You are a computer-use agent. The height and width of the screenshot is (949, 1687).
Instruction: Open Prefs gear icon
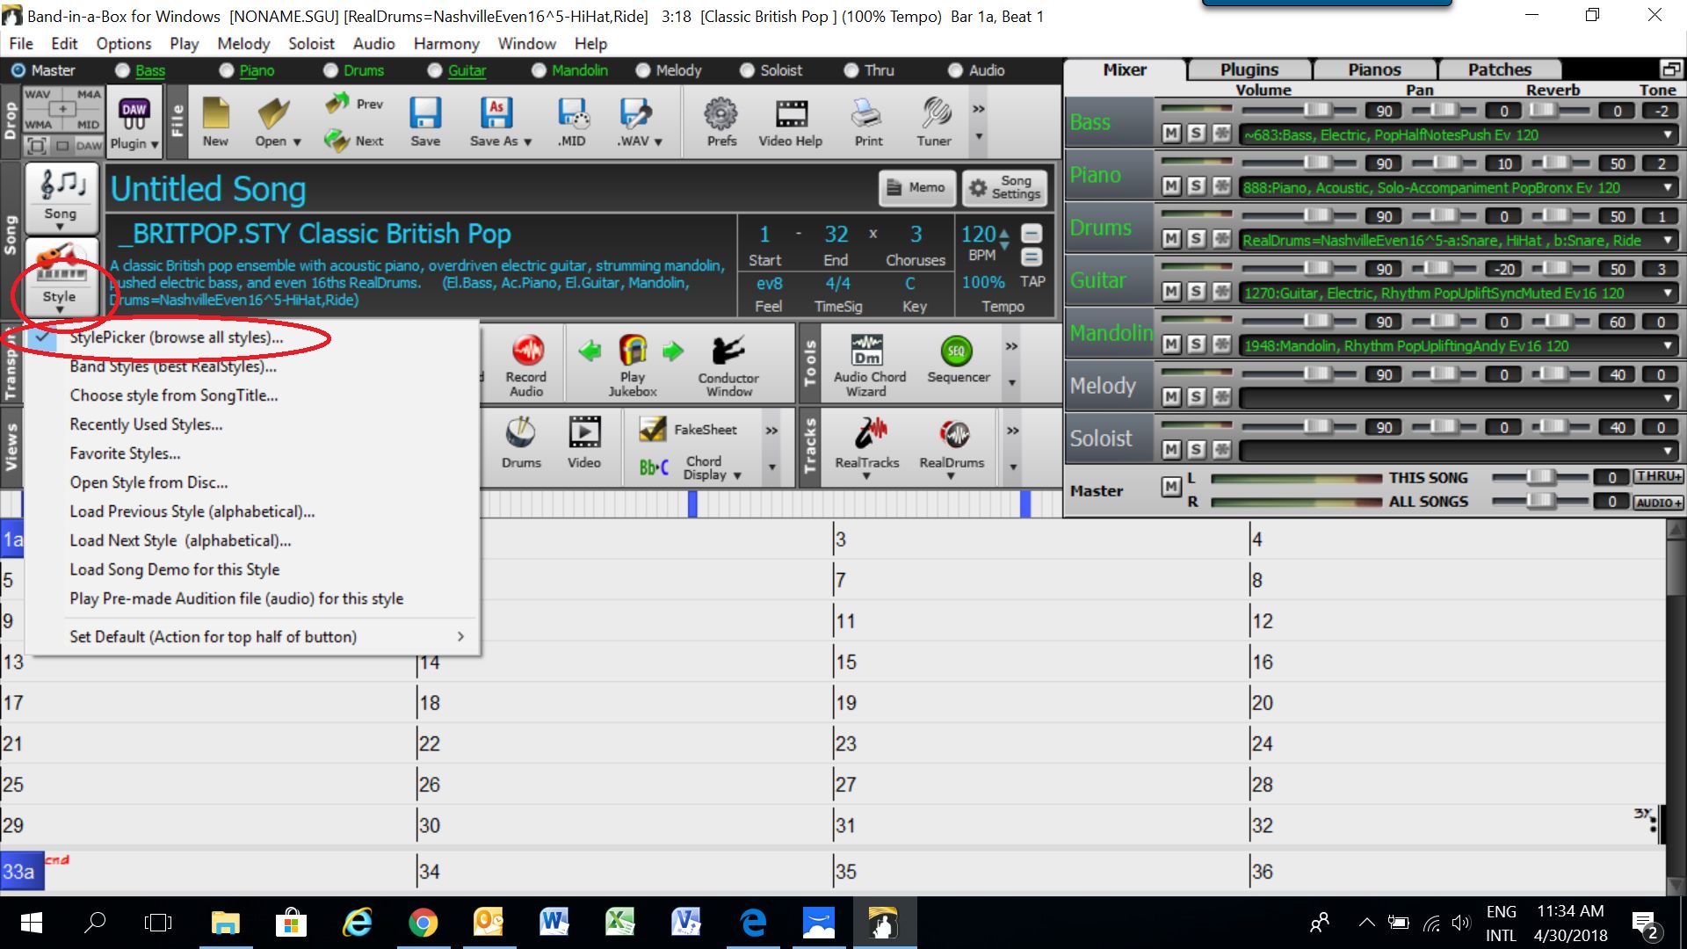pyautogui.click(x=721, y=121)
